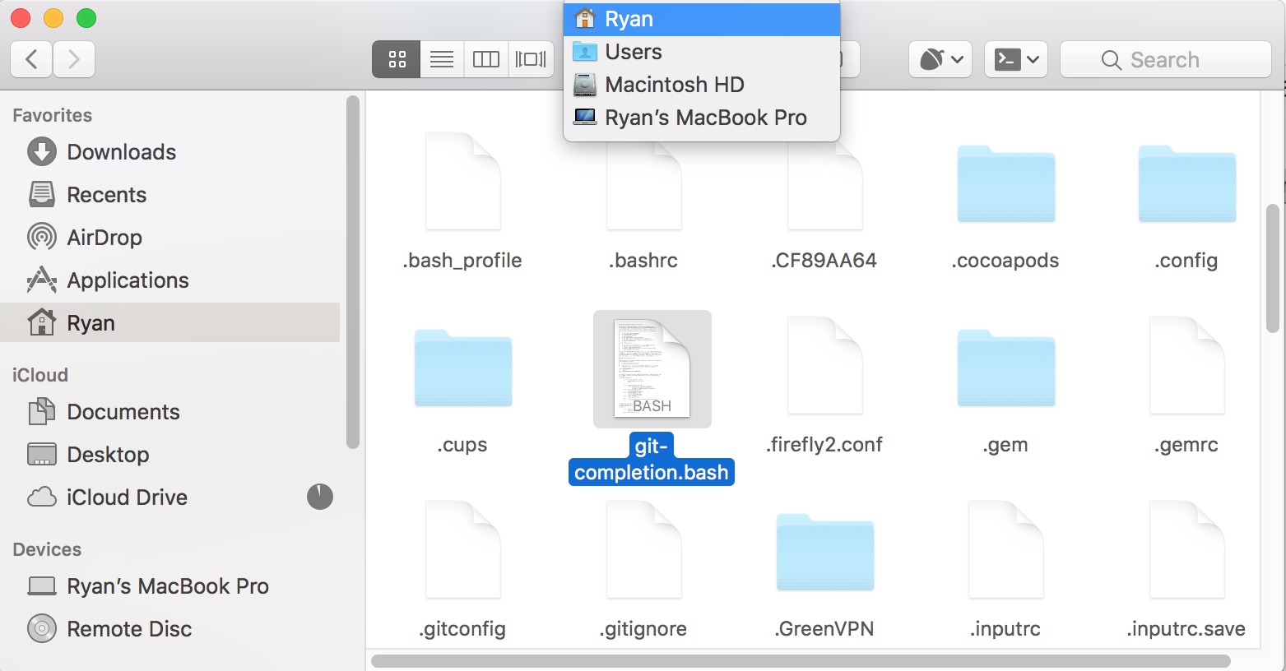Go forward with the right chevron button

click(x=74, y=59)
